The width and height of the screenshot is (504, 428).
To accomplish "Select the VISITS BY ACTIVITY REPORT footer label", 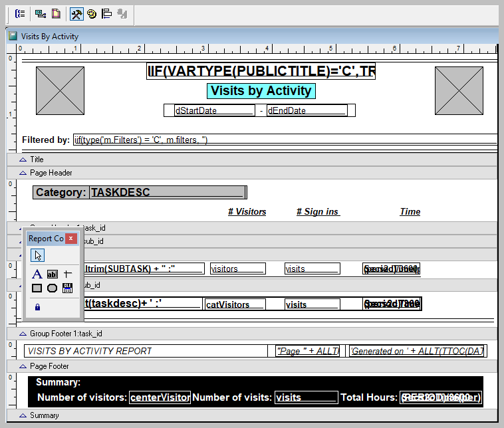I will [x=146, y=351].
